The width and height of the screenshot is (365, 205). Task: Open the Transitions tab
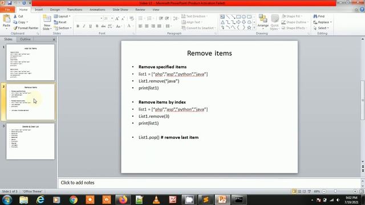point(75,10)
